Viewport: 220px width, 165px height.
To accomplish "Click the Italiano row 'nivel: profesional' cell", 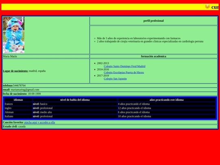I will (x=75, y=116).
